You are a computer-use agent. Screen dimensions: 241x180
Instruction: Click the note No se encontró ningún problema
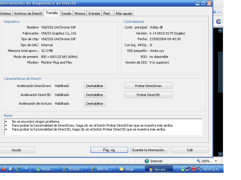[x=36, y=121]
